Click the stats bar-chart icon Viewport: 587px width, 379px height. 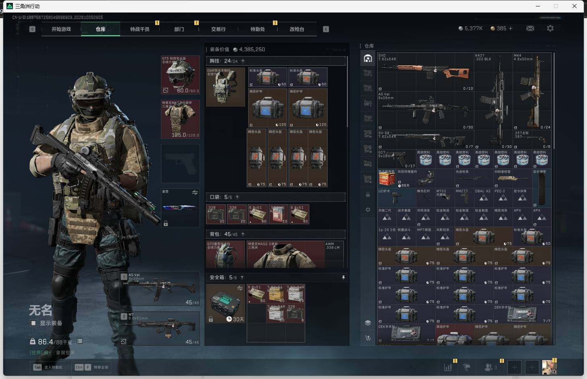pyautogui.click(x=448, y=367)
